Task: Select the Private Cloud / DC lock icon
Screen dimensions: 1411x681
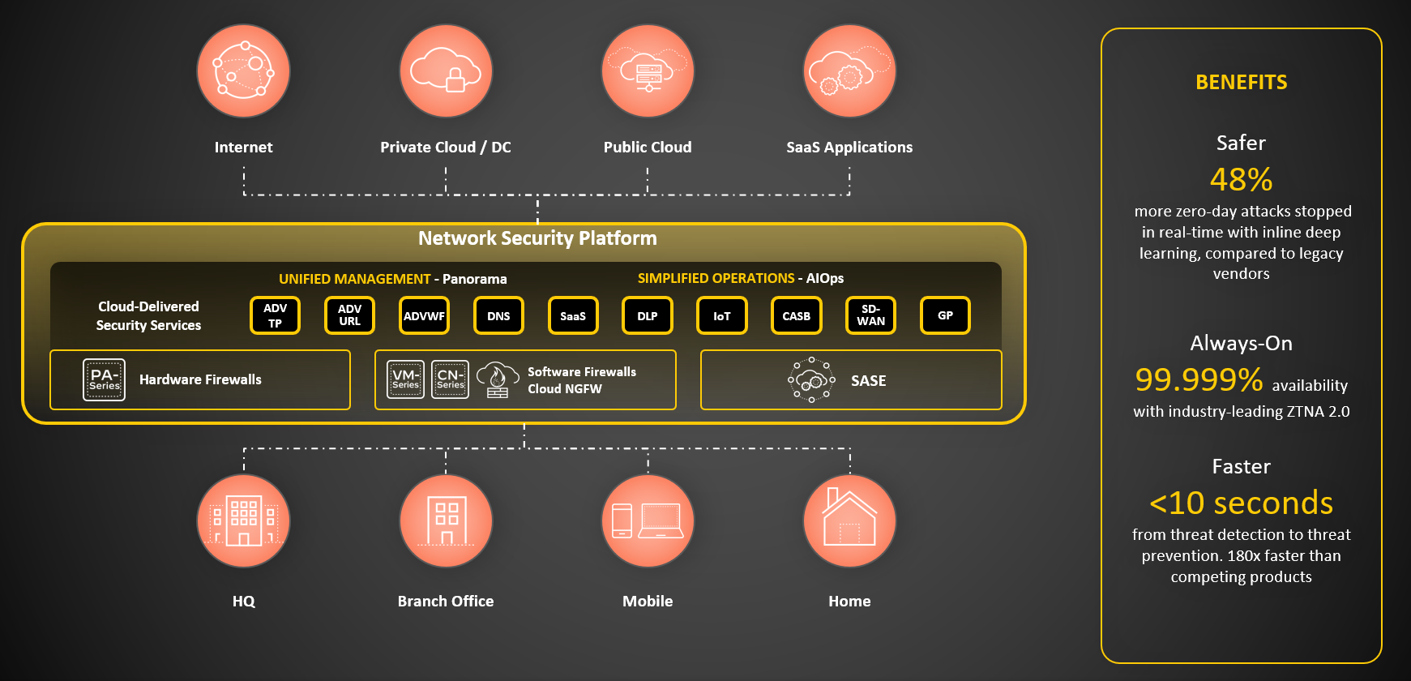Action: pos(446,71)
